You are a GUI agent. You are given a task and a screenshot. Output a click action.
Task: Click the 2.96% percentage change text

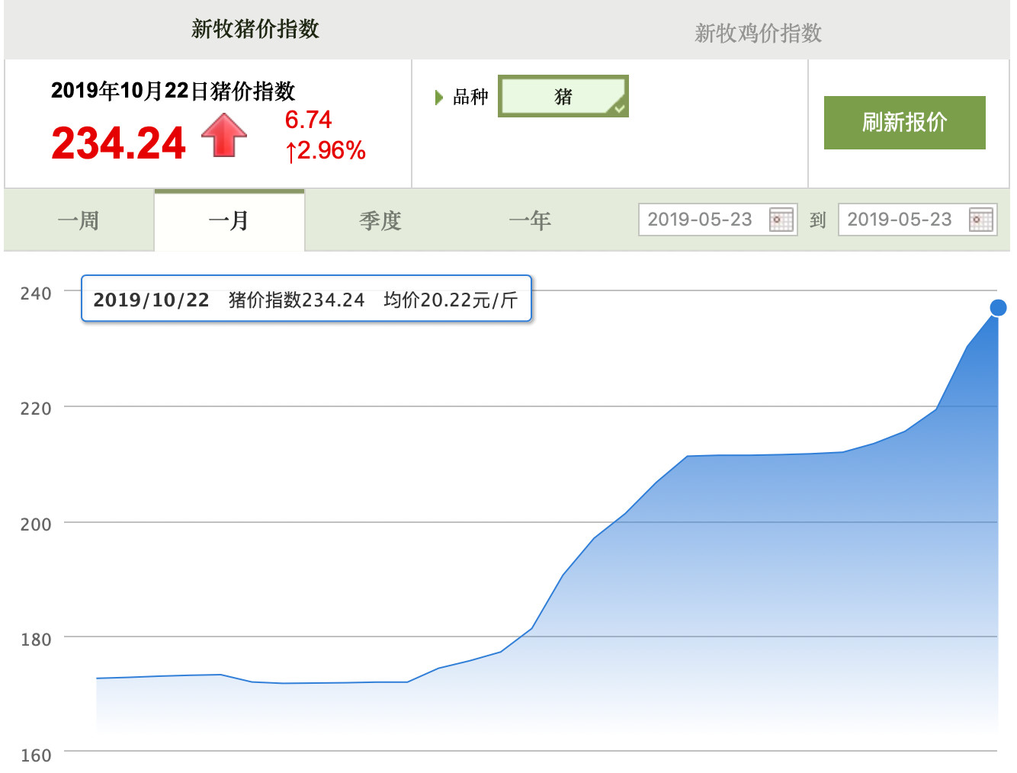[x=325, y=151]
